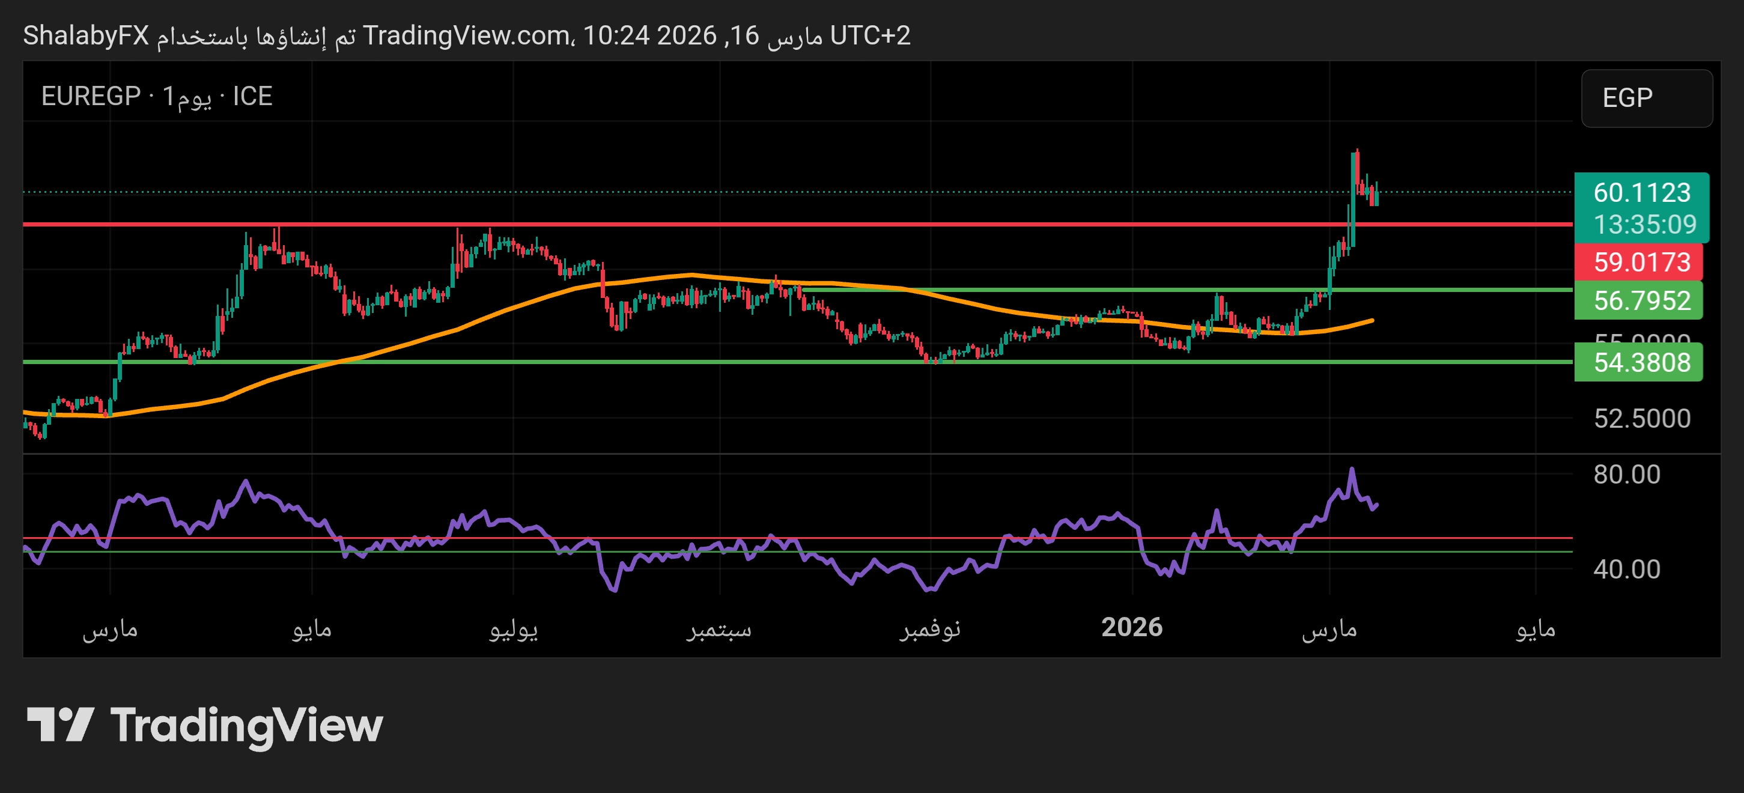Click the TradingView logo icon
The height and width of the screenshot is (793, 1744).
pos(59,725)
